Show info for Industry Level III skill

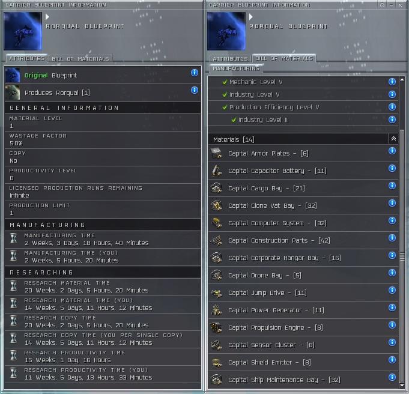[x=392, y=120]
